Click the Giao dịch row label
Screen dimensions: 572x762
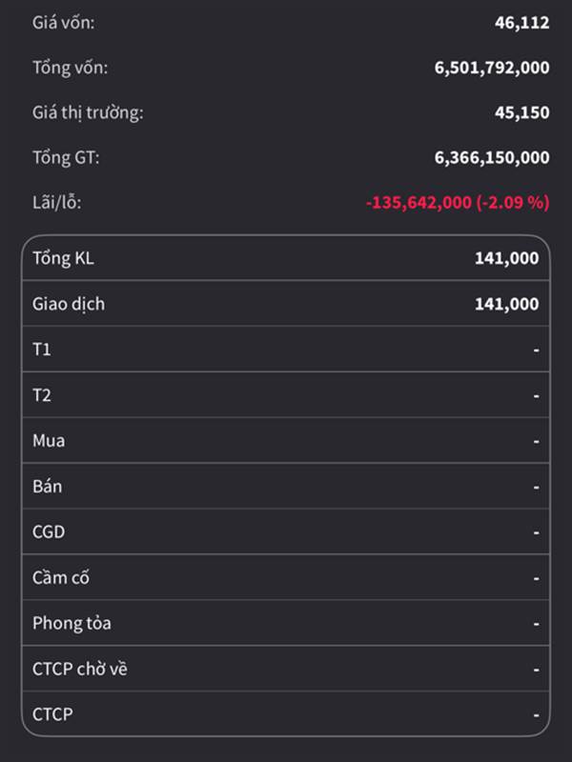69,304
